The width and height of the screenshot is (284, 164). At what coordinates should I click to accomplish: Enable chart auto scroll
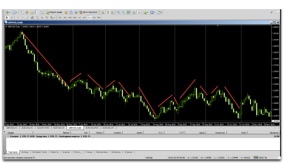click(x=134, y=12)
